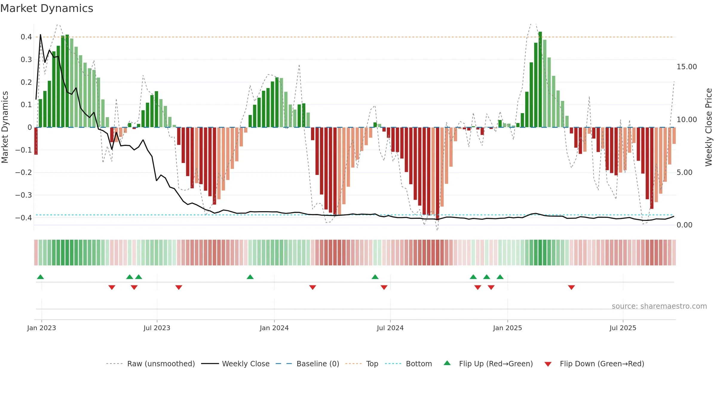717x403 pixels.
Task: Toggle Flip Down (Green→Red) legend entry
Action: (594, 364)
